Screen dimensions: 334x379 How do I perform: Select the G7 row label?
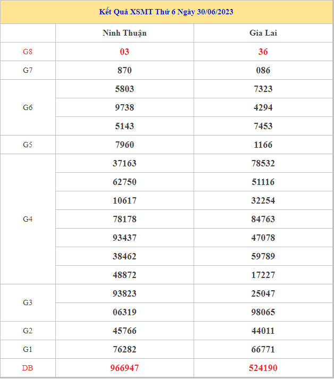(28, 70)
